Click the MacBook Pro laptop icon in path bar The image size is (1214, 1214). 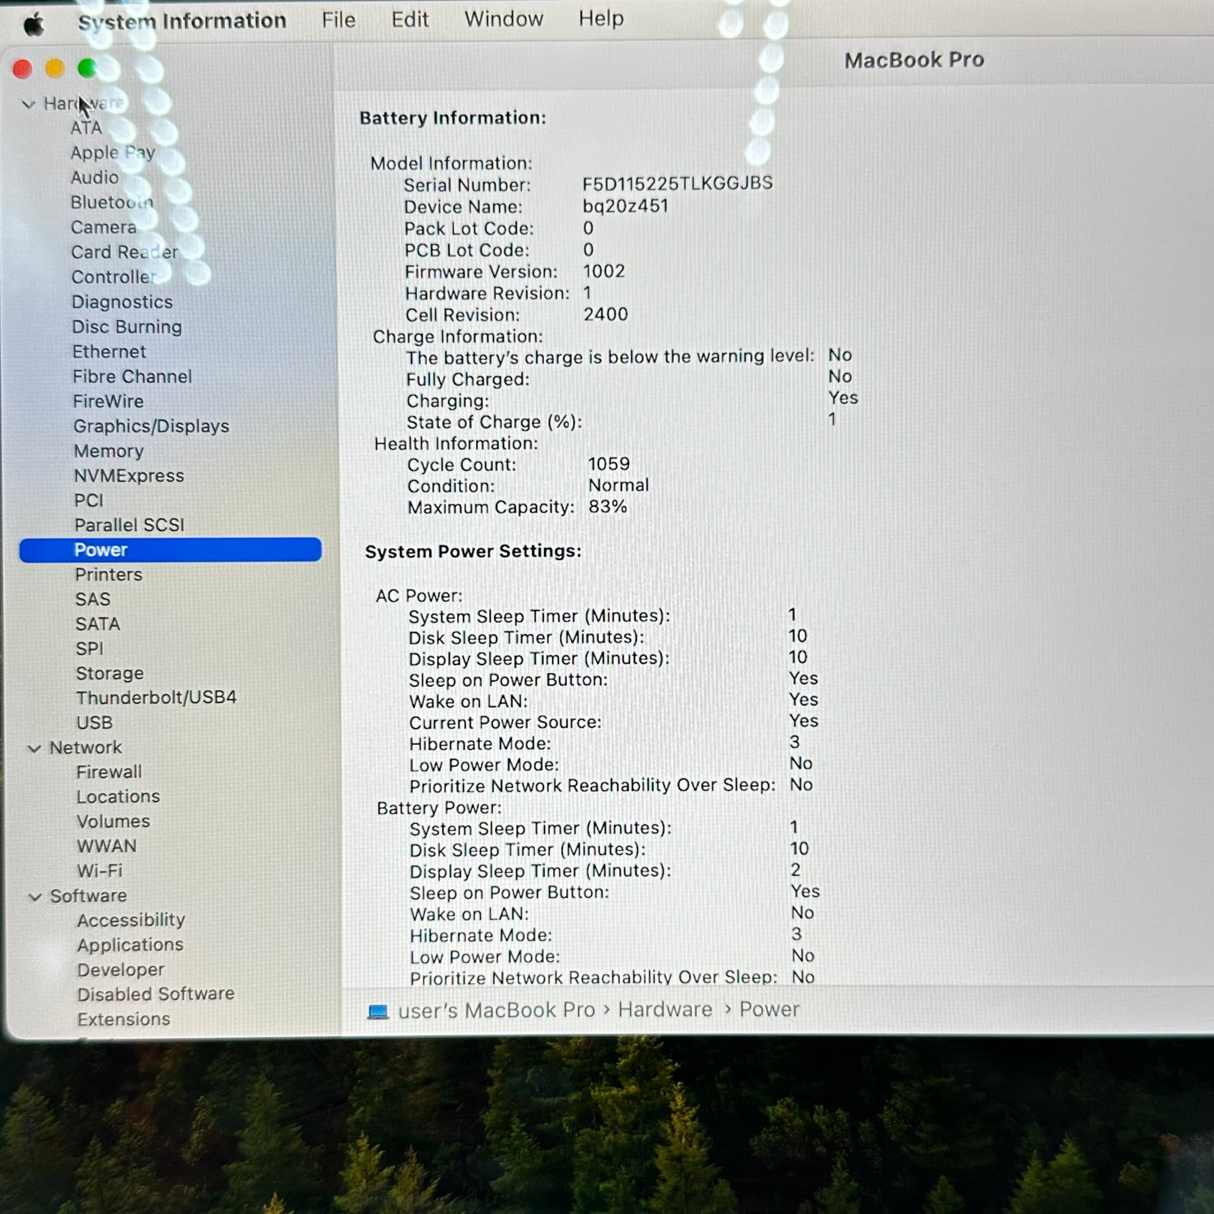pos(377,1012)
